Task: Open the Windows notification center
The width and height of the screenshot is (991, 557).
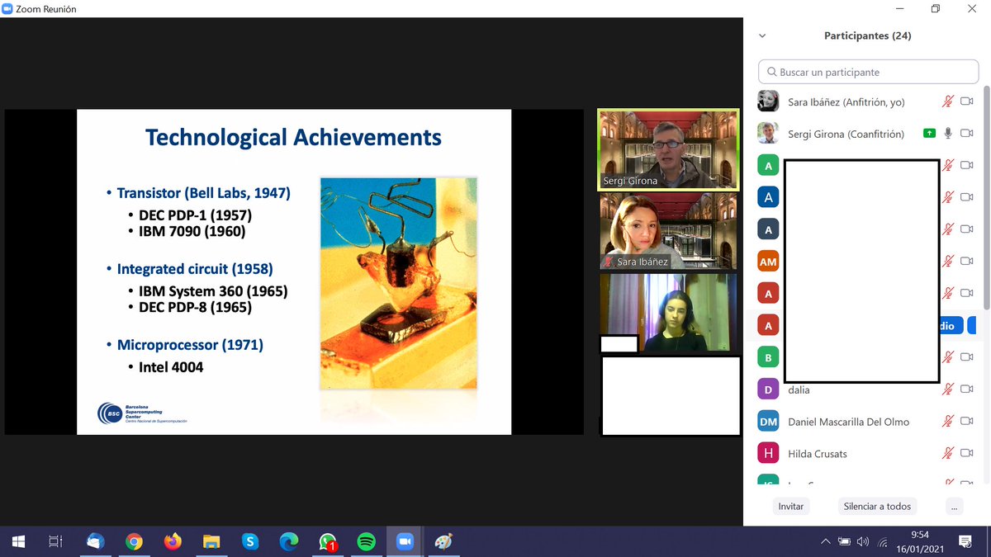Action: coord(965,542)
